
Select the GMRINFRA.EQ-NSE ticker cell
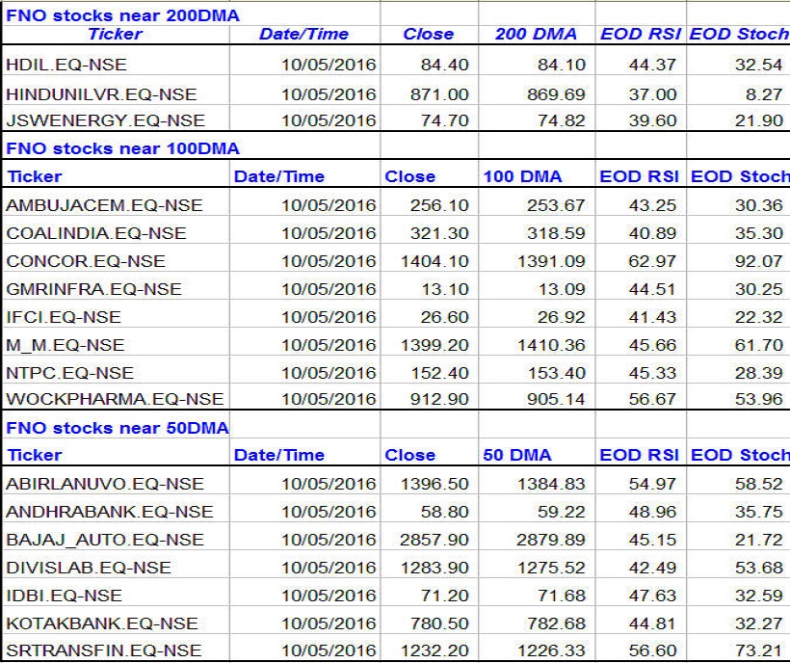point(93,289)
